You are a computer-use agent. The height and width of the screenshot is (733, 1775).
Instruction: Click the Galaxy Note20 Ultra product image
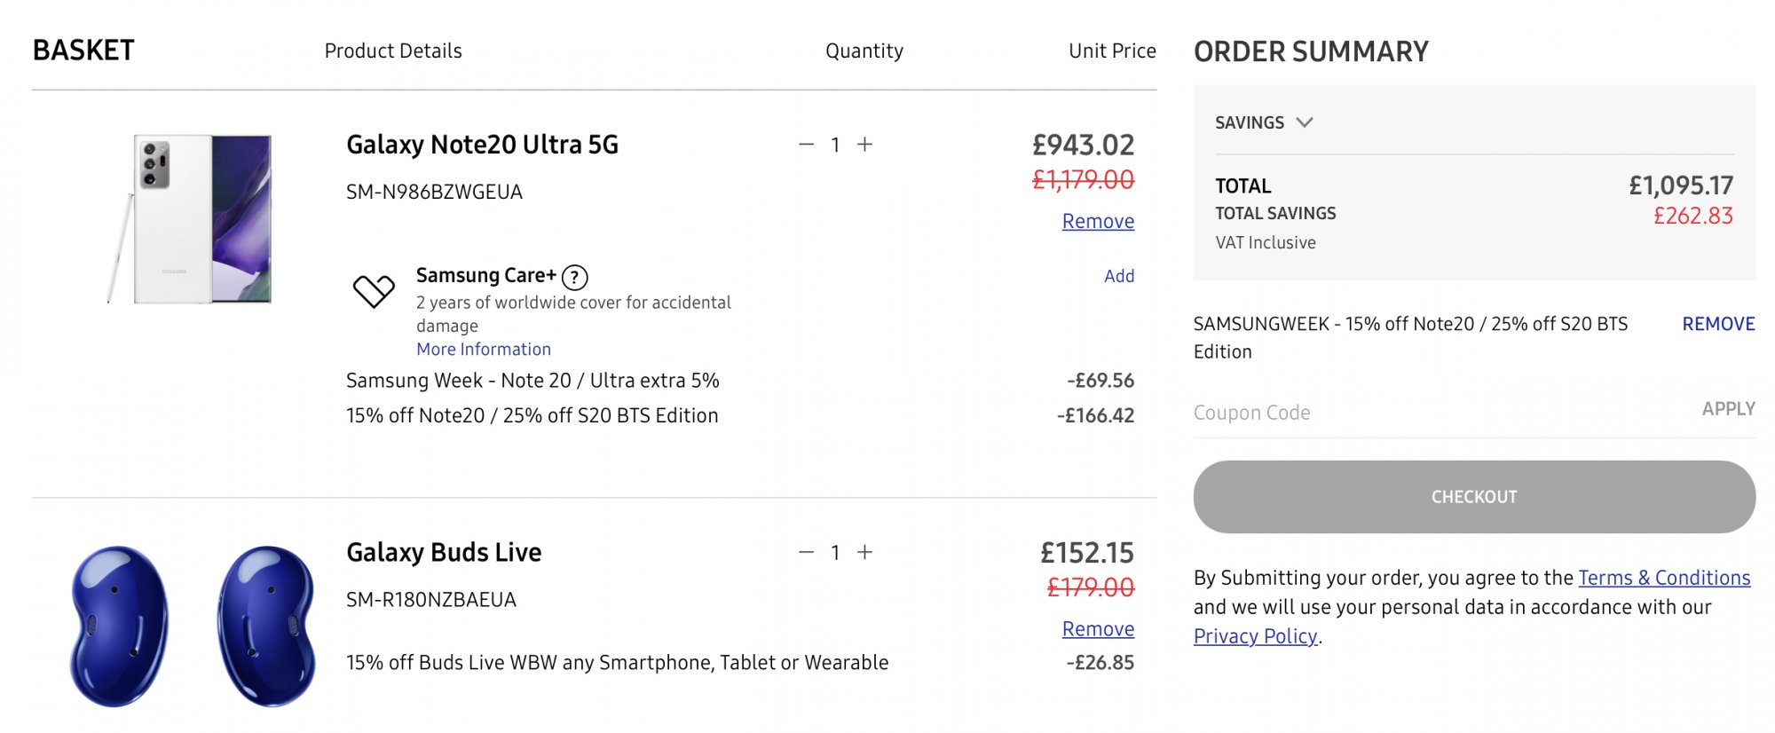[x=190, y=218]
